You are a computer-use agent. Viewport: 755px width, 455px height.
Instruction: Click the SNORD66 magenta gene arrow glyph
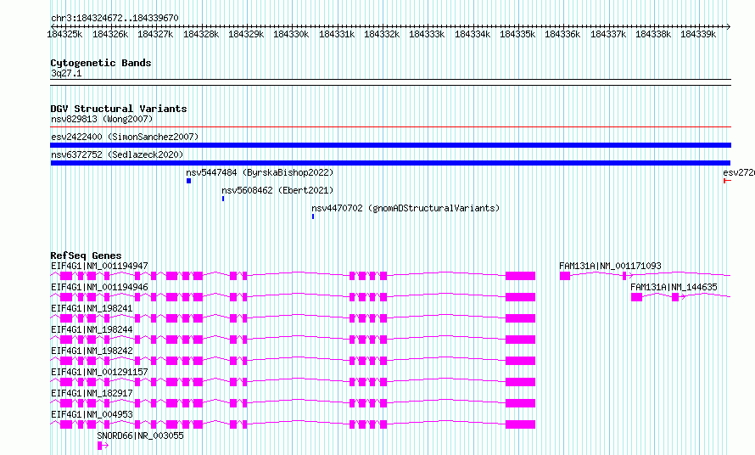103,446
